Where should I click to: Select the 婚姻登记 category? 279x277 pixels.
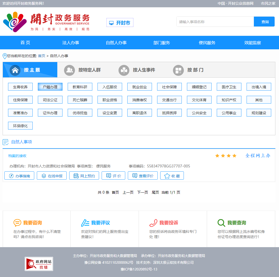(x=199, y=87)
